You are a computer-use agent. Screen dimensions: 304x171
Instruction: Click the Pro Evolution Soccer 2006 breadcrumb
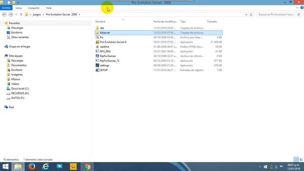tap(61, 15)
